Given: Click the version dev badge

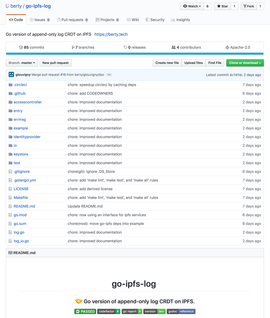Looking at the screenshot, I should (154, 311).
